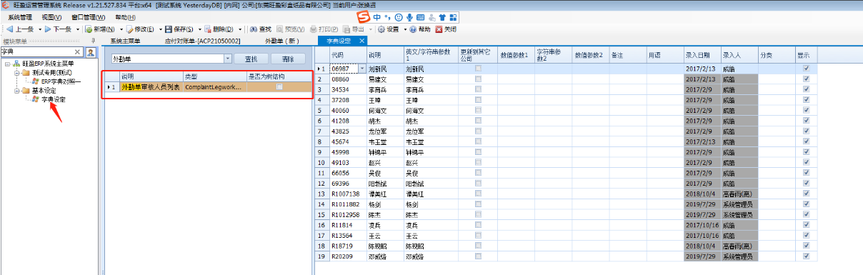Toggle 显示 checkbox for row 易建文

tap(807, 79)
